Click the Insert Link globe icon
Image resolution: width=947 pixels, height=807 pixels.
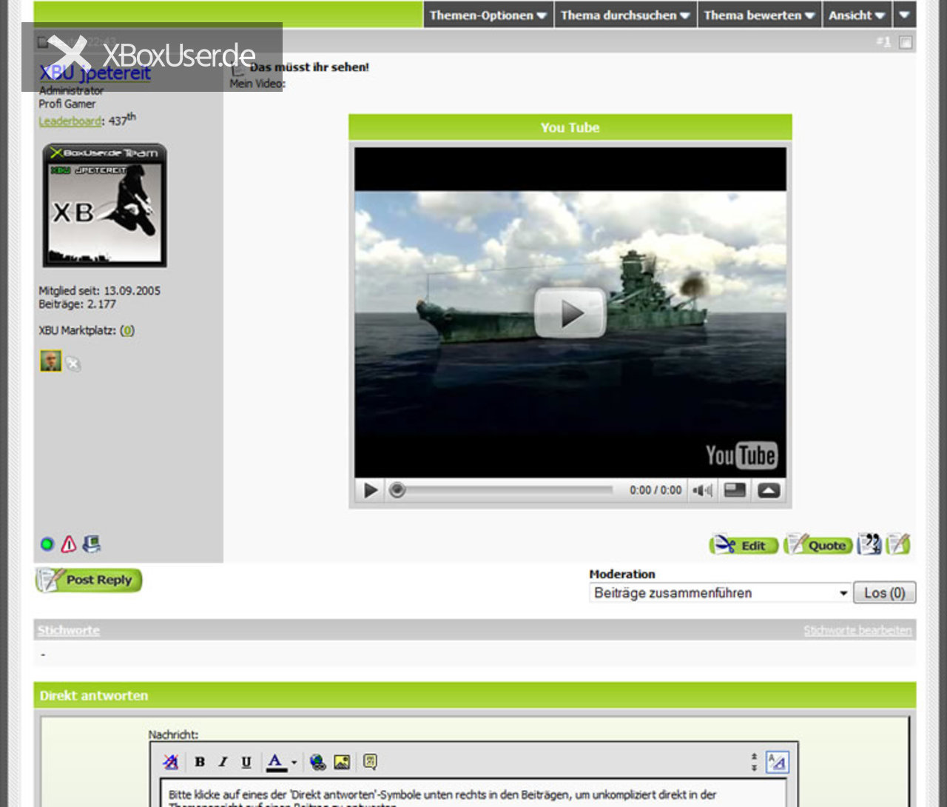318,762
